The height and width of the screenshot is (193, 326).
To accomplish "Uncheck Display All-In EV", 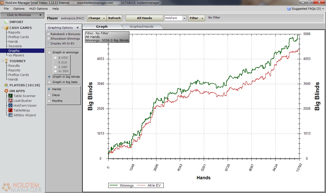I will click(48, 43).
